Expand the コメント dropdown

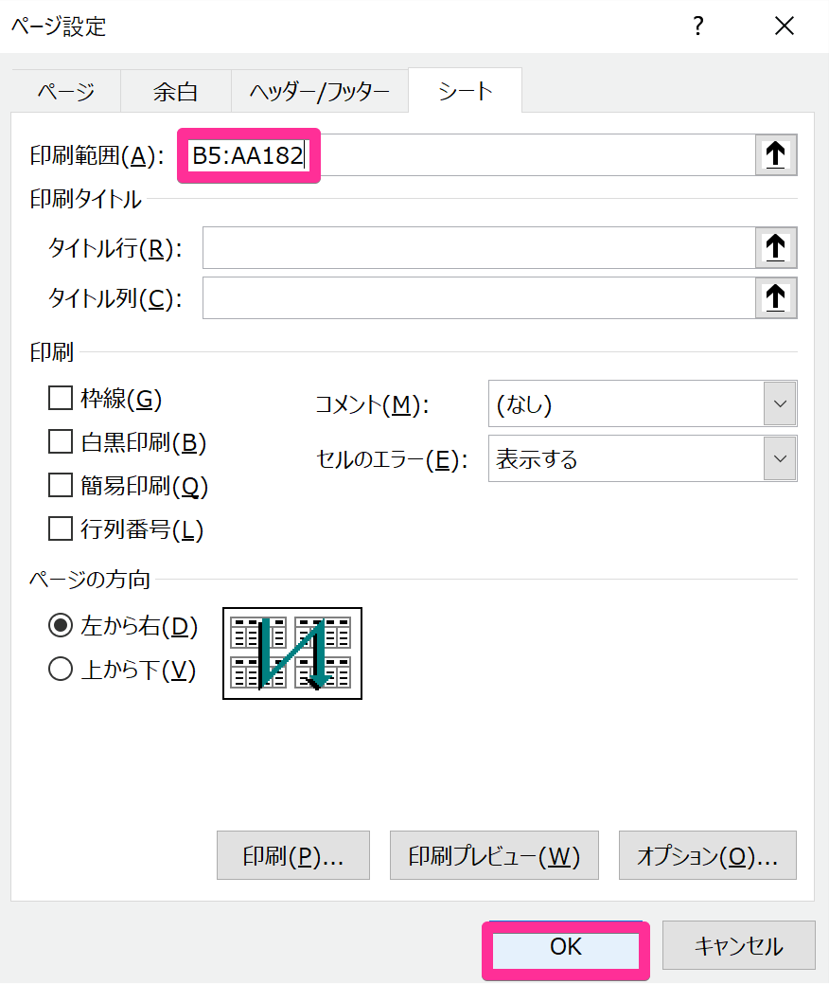tap(780, 403)
